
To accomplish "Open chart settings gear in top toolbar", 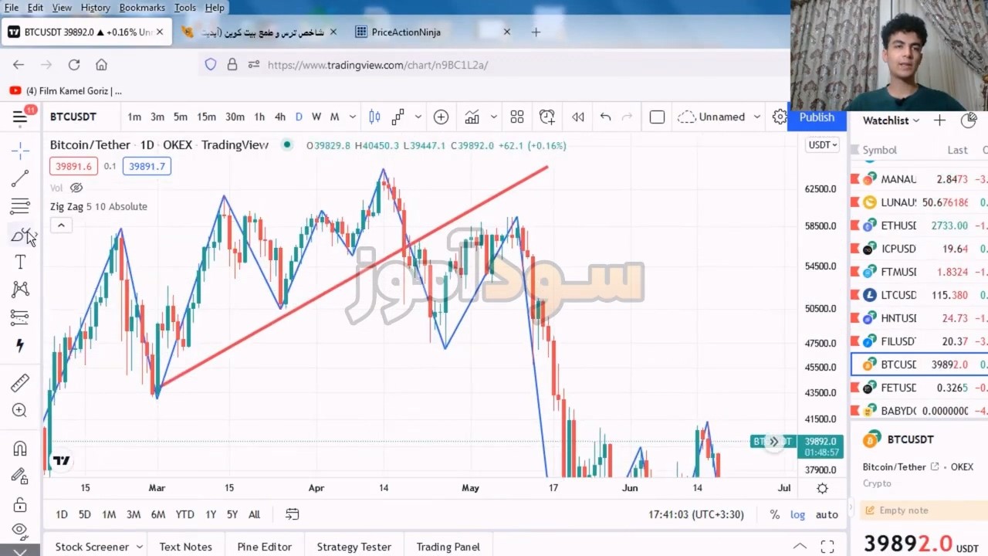I will click(x=780, y=117).
